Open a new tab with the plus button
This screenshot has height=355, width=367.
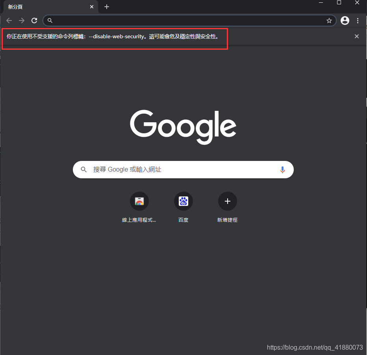coord(107,7)
